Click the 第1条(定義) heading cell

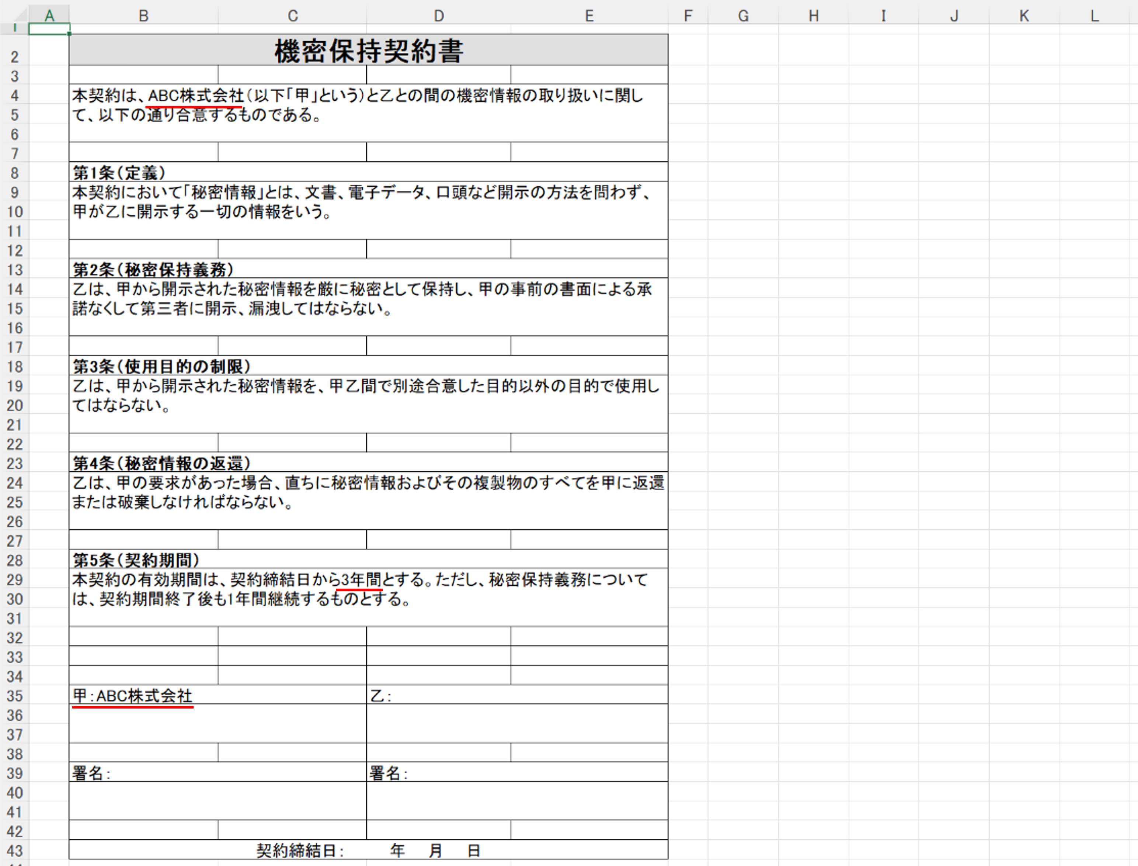pyautogui.click(x=119, y=173)
